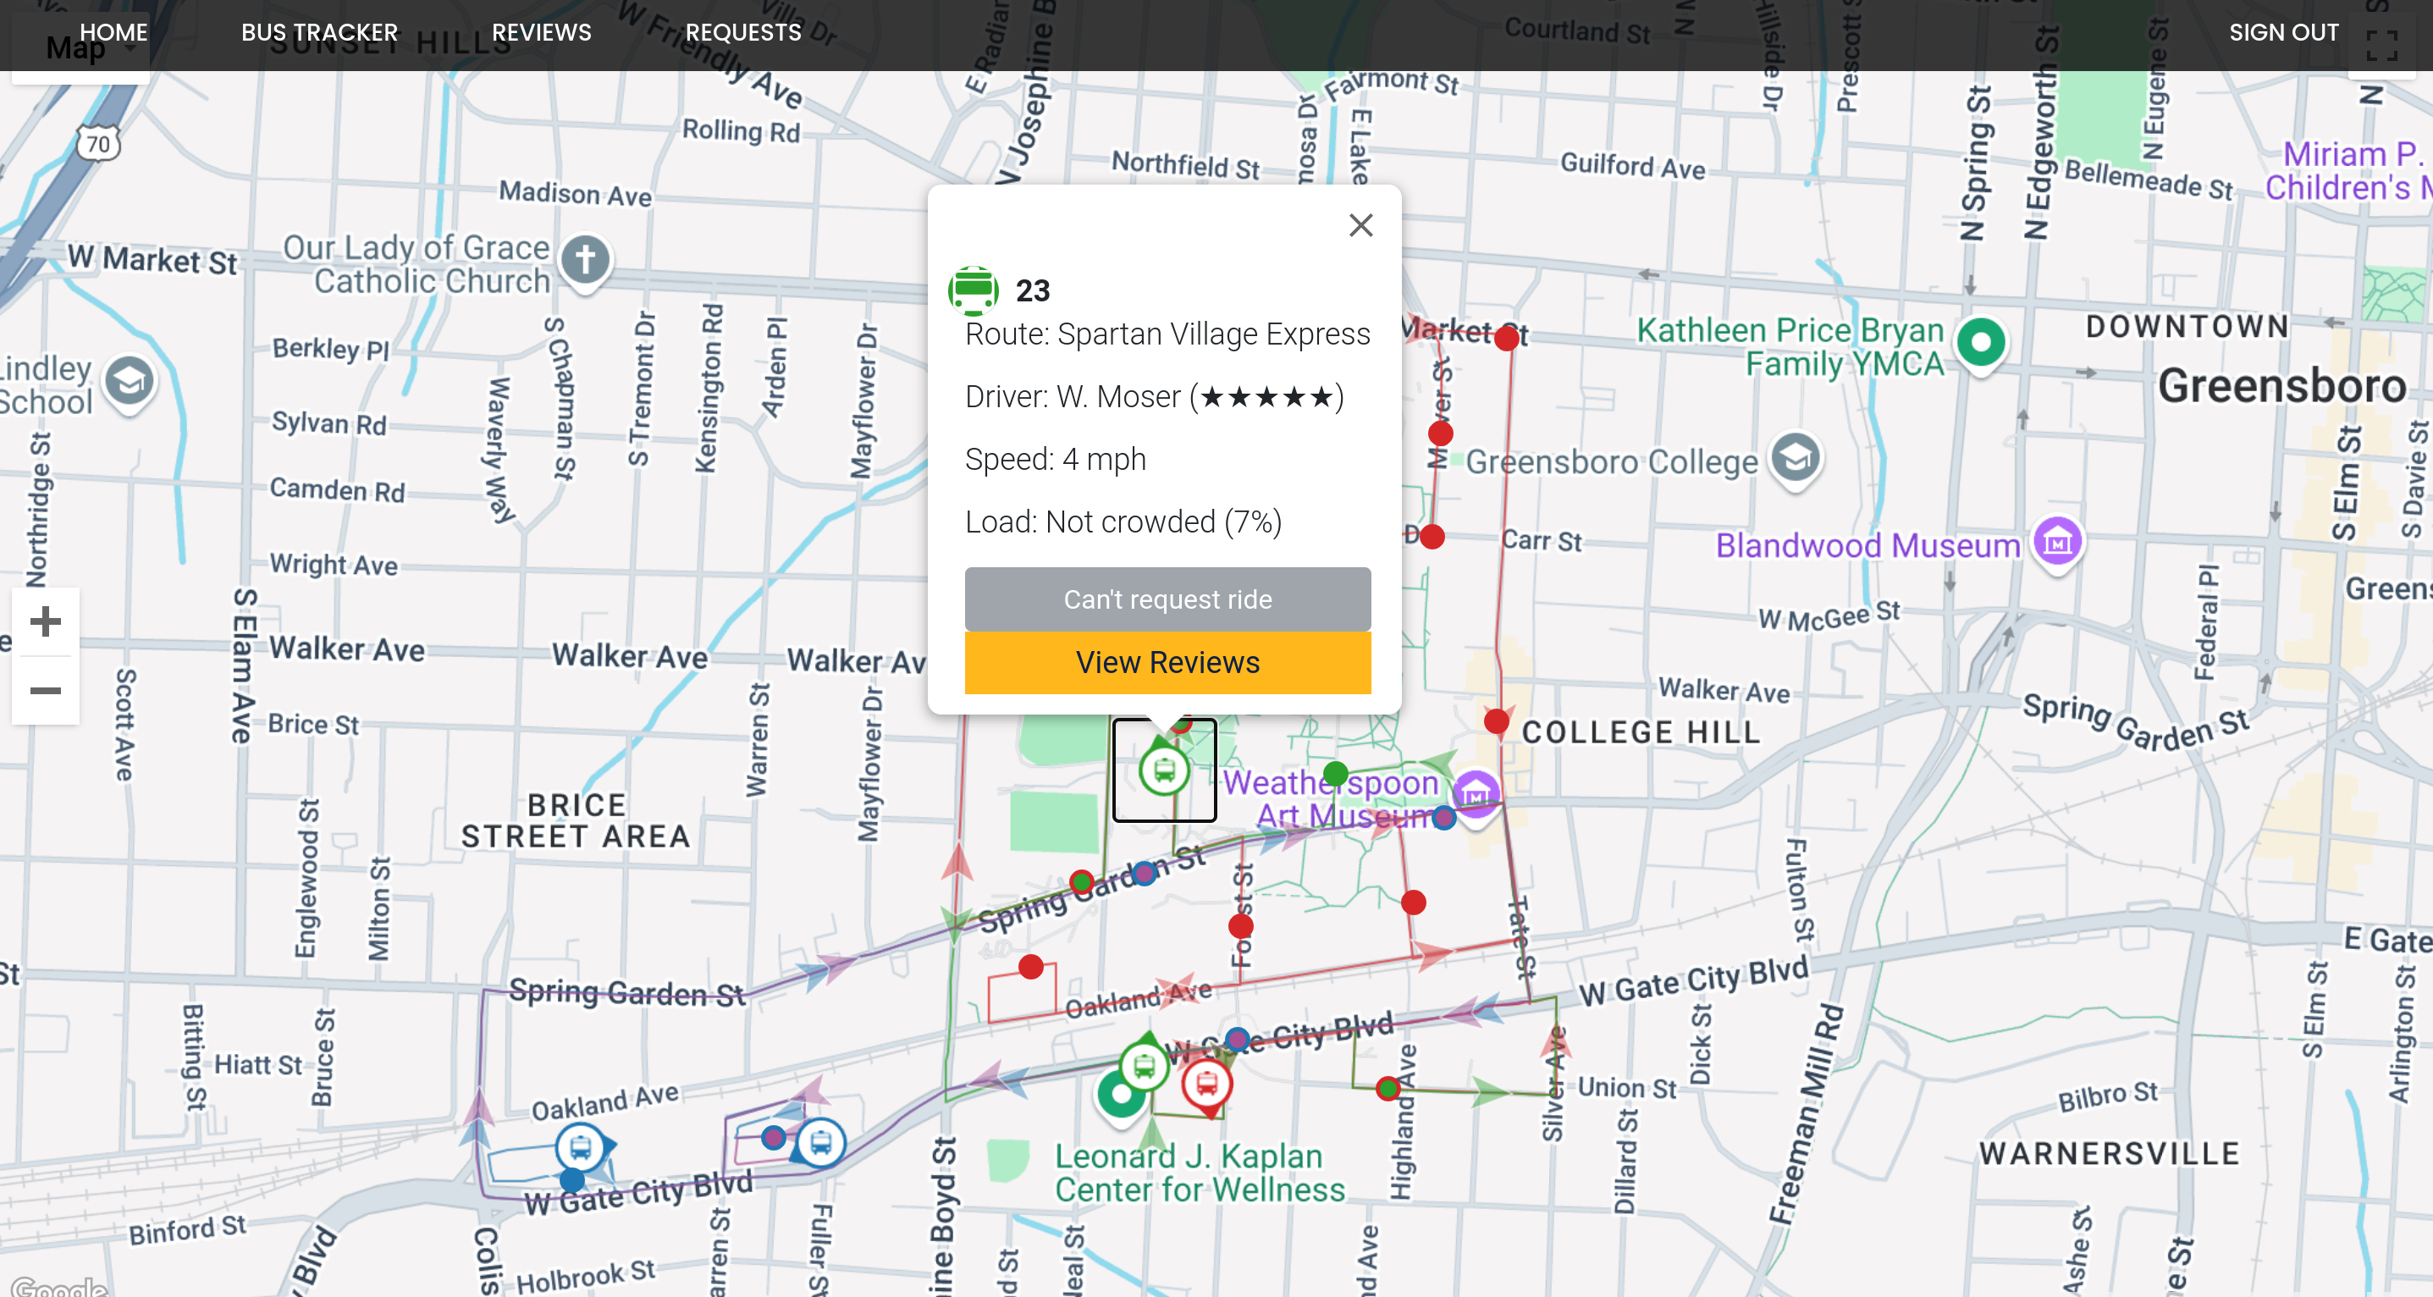Go to Home in the navbar
The height and width of the screenshot is (1297, 2433).
113,32
